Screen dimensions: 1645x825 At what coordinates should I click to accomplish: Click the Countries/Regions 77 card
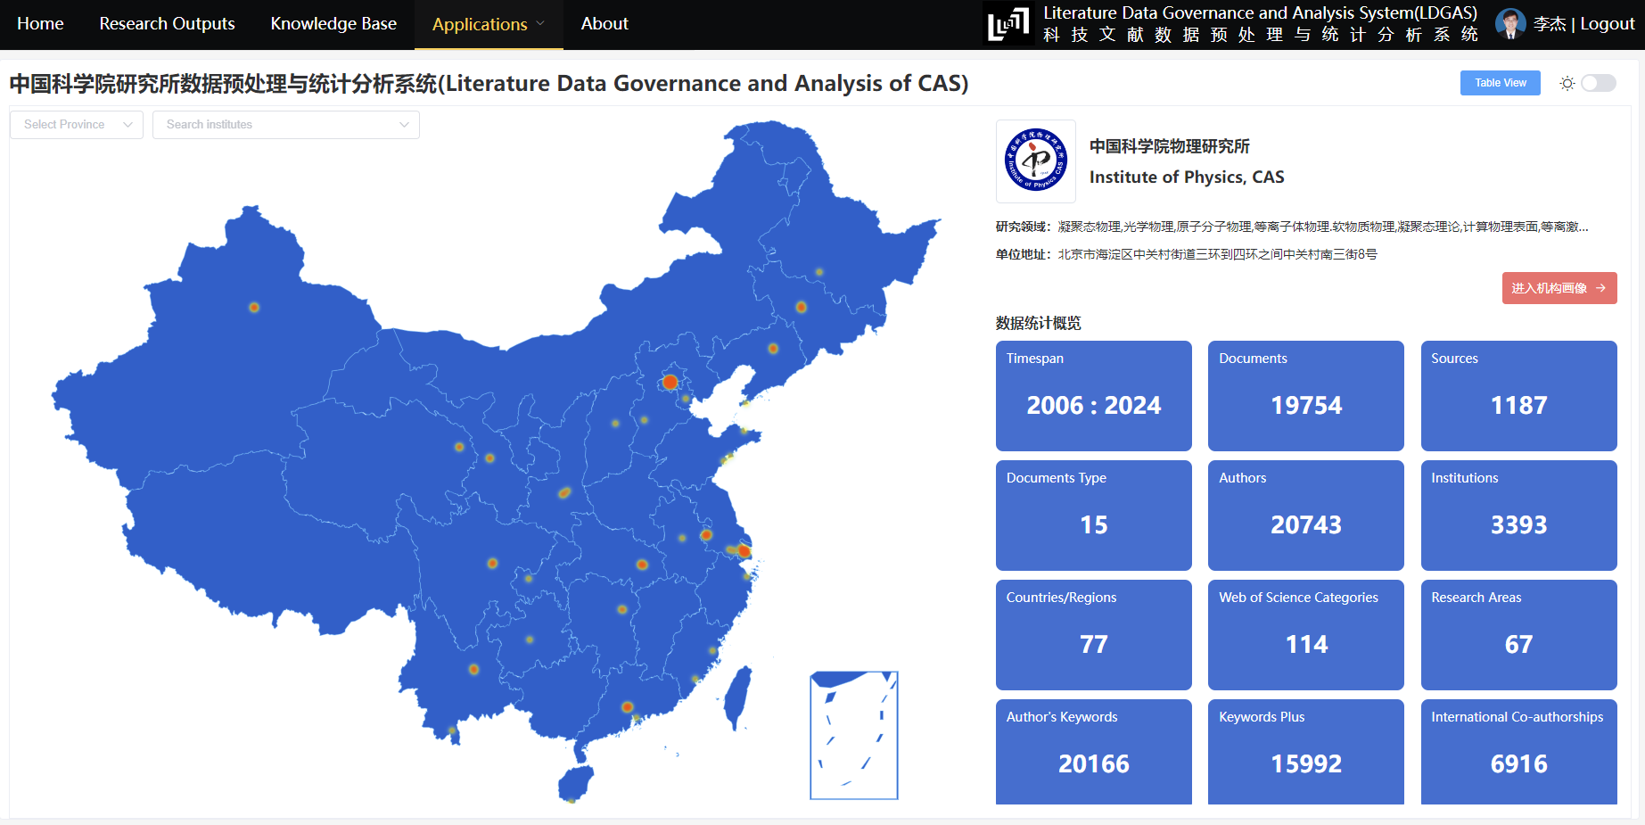1093,635
